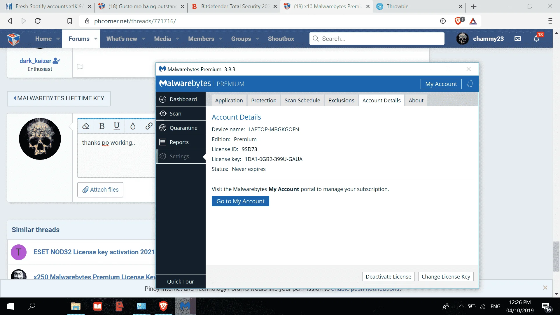Click the browser address bar URL

point(135,21)
